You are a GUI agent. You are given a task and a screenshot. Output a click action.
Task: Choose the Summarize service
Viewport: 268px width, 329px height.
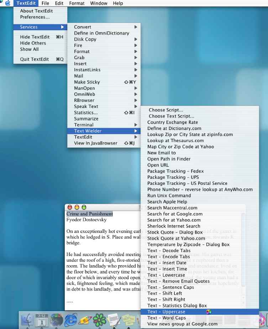(x=104, y=119)
